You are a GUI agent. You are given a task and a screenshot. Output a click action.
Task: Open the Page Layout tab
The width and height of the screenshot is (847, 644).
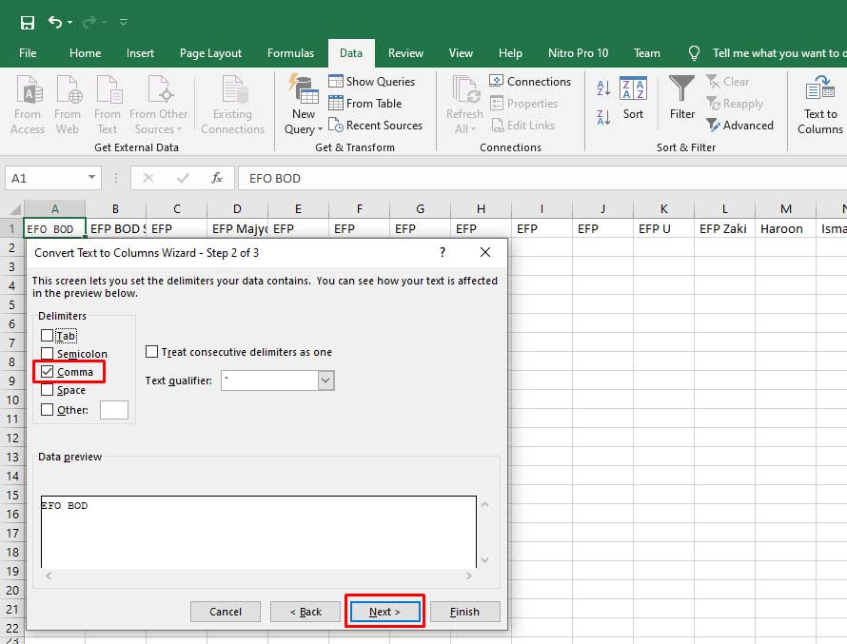point(210,53)
